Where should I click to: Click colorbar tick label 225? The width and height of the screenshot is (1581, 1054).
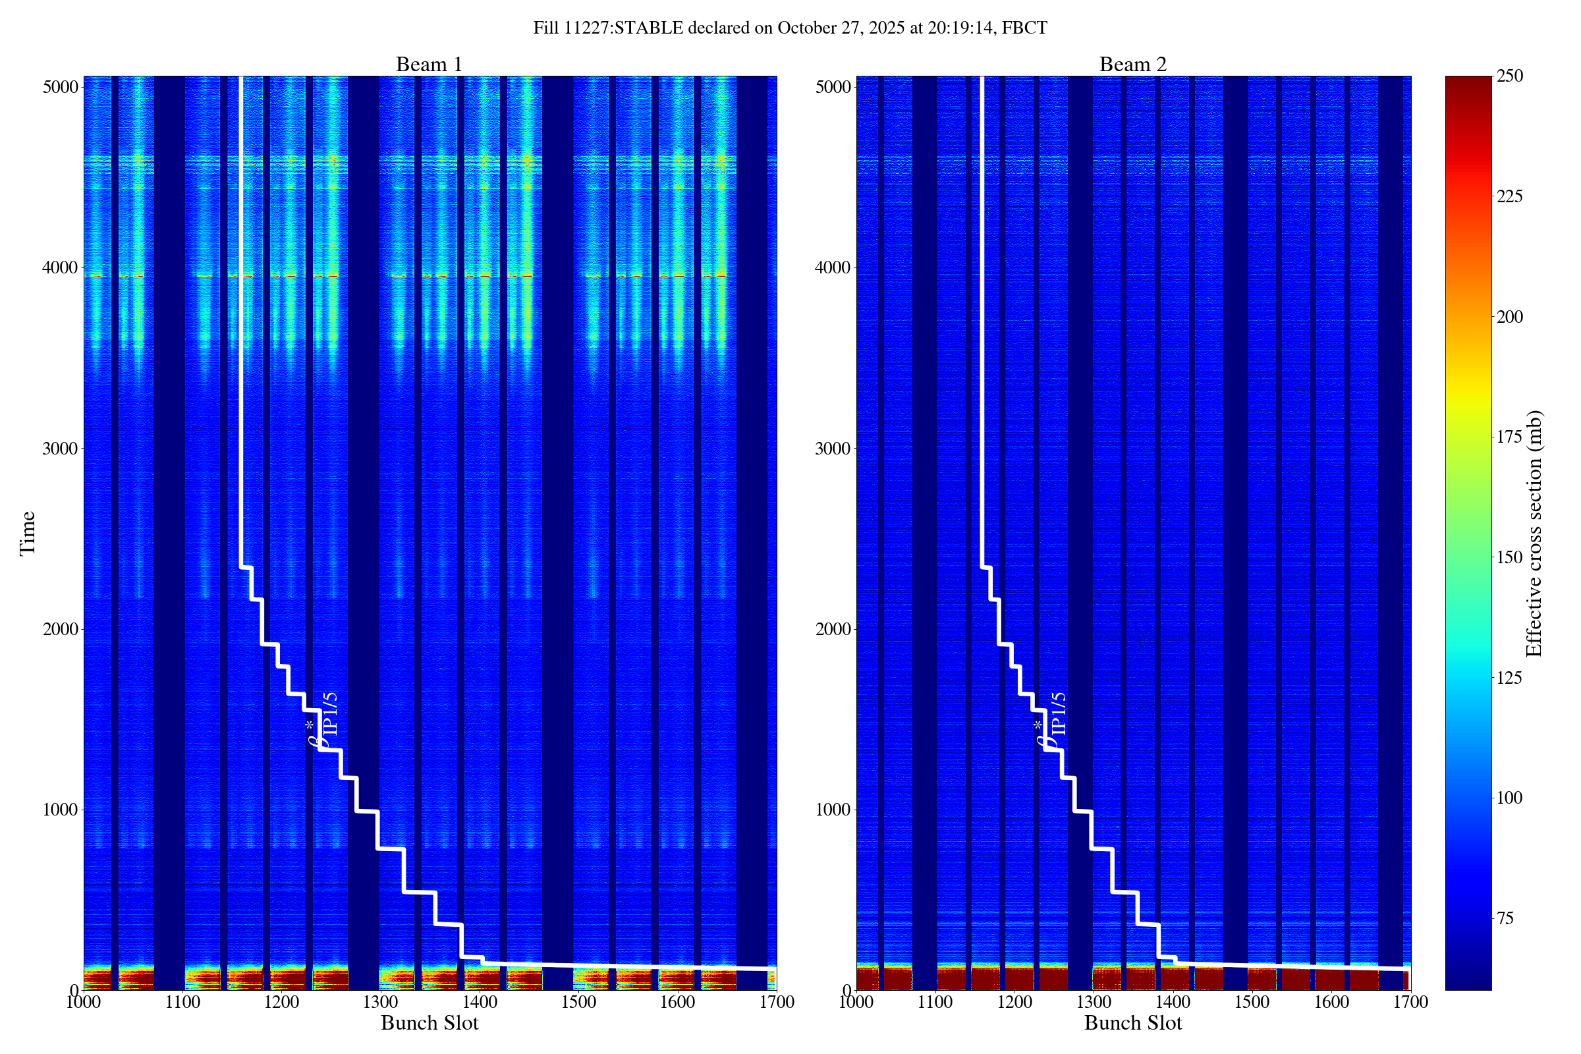tap(1509, 196)
